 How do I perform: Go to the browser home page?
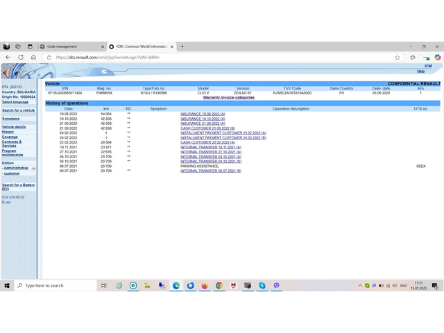point(33,58)
